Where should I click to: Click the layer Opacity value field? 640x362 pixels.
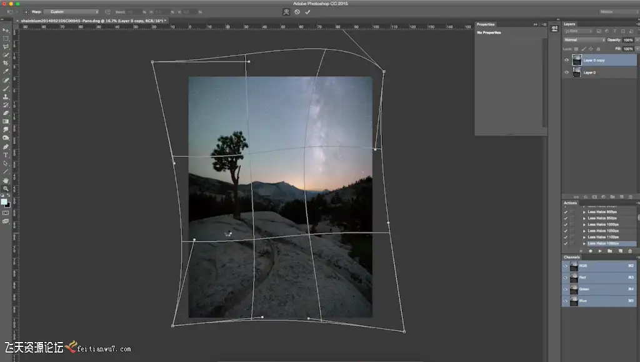pyautogui.click(x=627, y=40)
